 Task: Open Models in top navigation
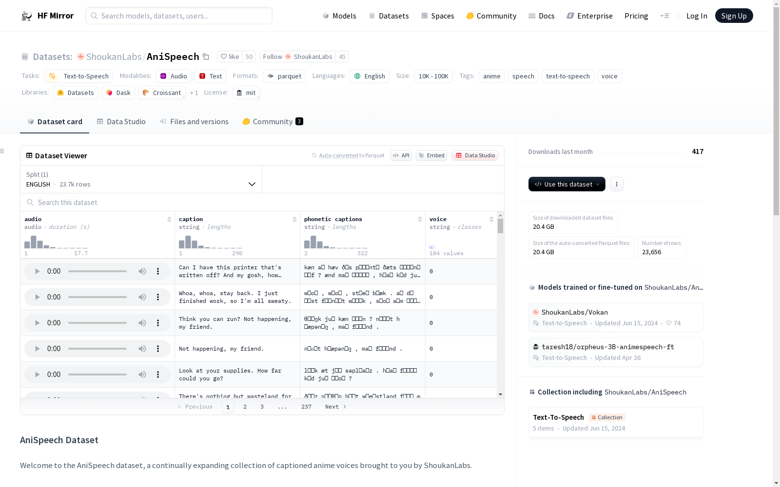coord(339,16)
